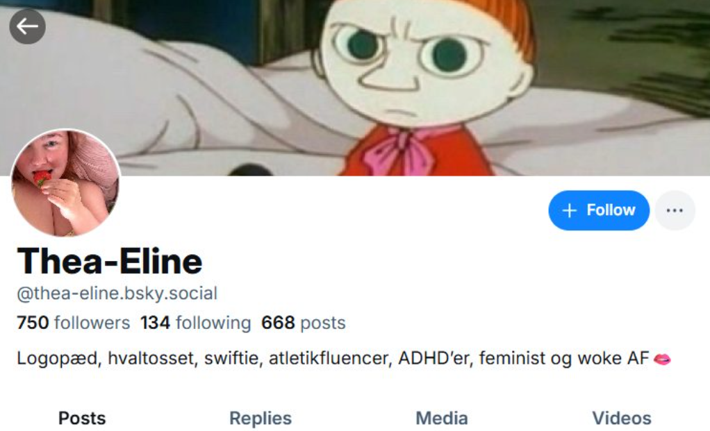
Task: View the Little My banner image
Action: pyautogui.click(x=355, y=87)
